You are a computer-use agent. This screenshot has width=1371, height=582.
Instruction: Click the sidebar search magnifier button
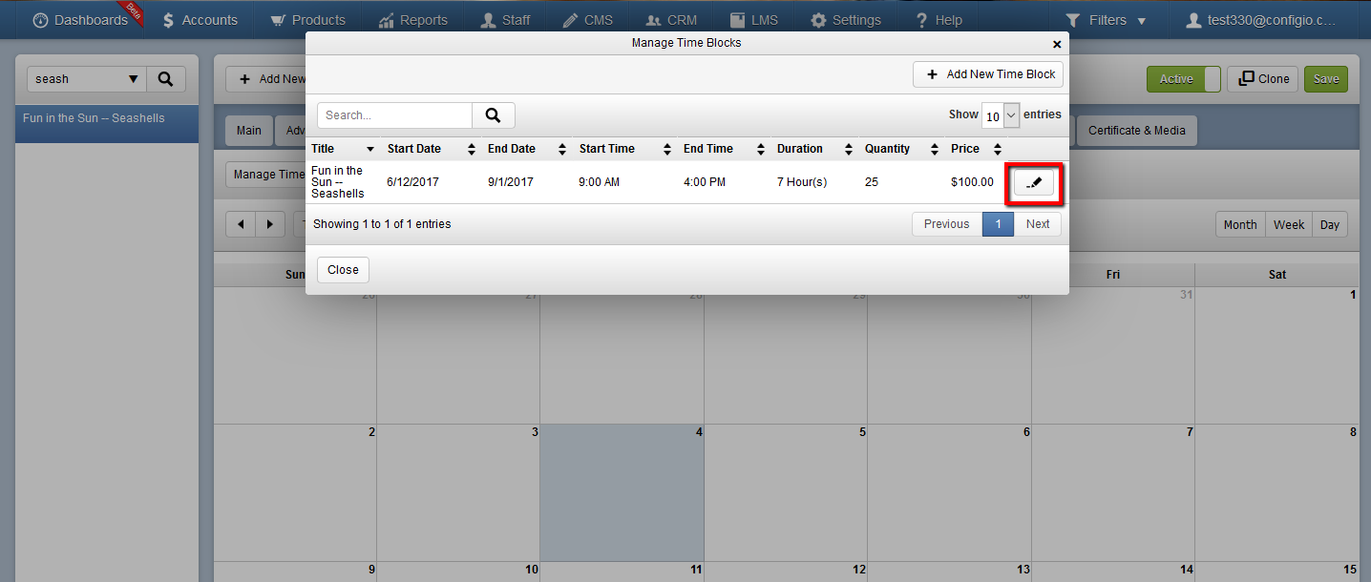[x=165, y=79]
